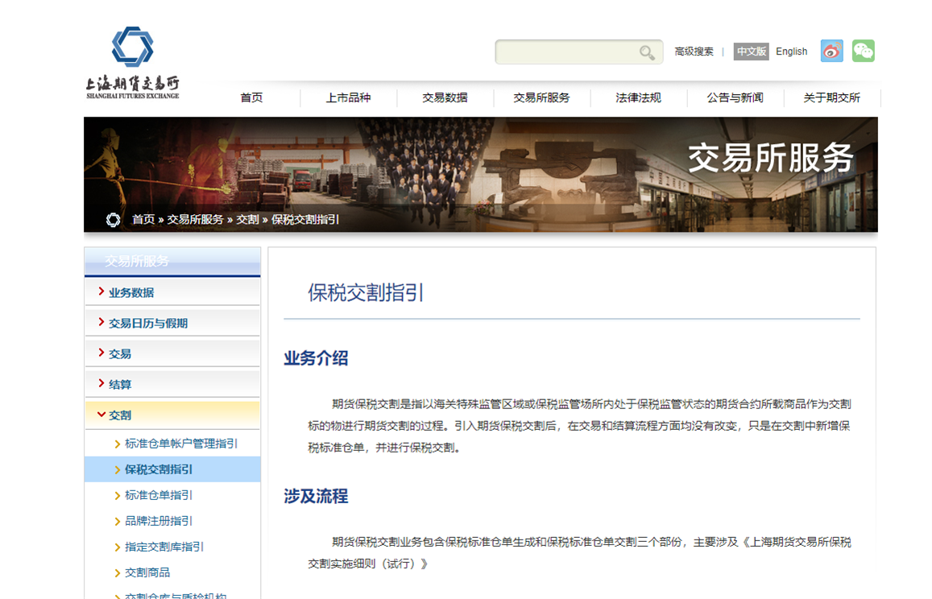Open 标准仓单帐户管理指引 sidebar item
This screenshot has height=599, width=932.
180,444
